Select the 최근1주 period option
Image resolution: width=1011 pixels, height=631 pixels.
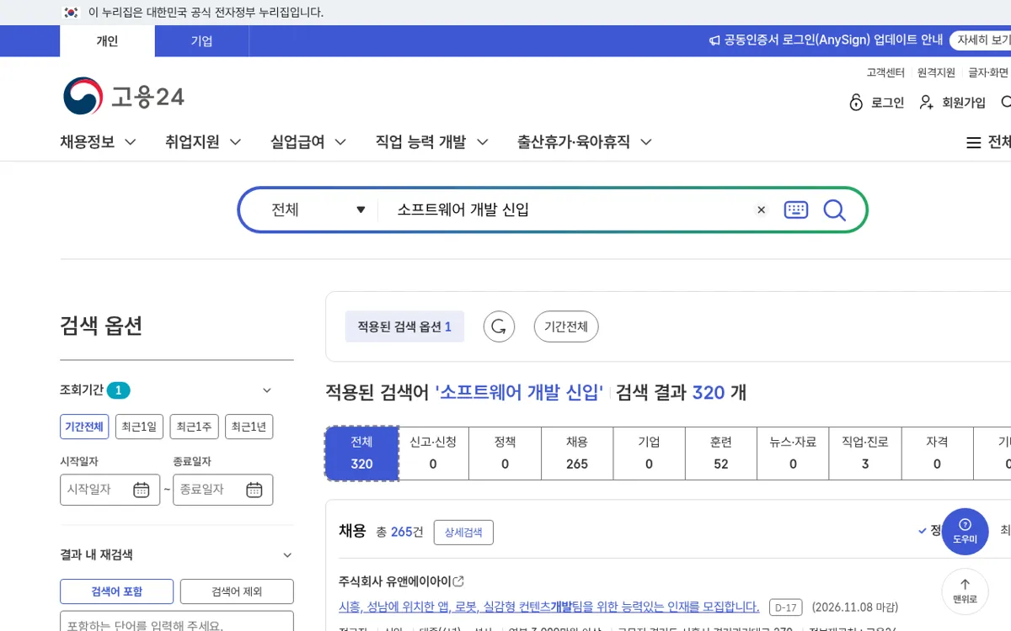click(194, 427)
